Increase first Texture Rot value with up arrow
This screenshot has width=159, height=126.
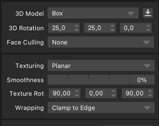click(77, 91)
